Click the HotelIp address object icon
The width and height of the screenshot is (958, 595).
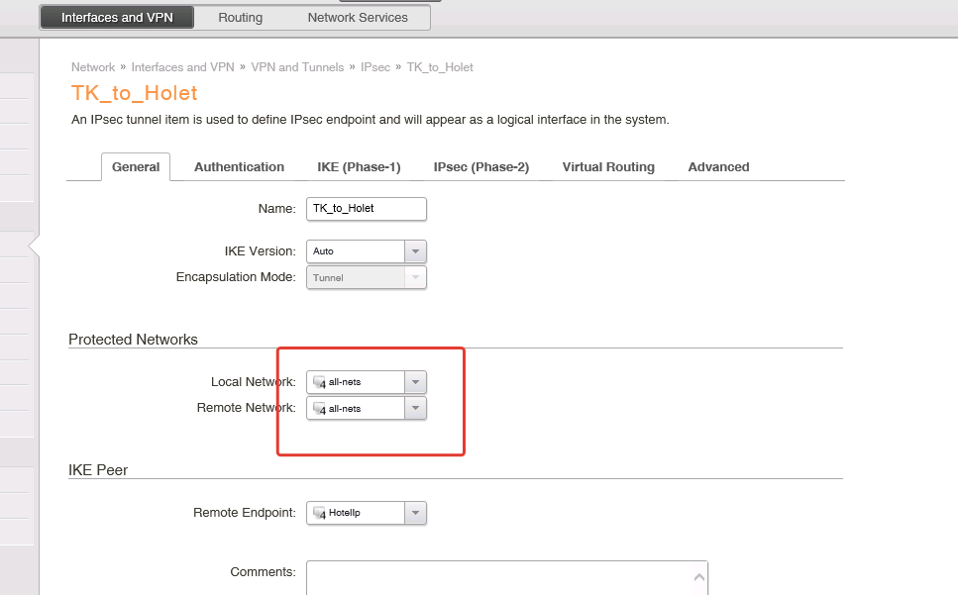click(319, 513)
